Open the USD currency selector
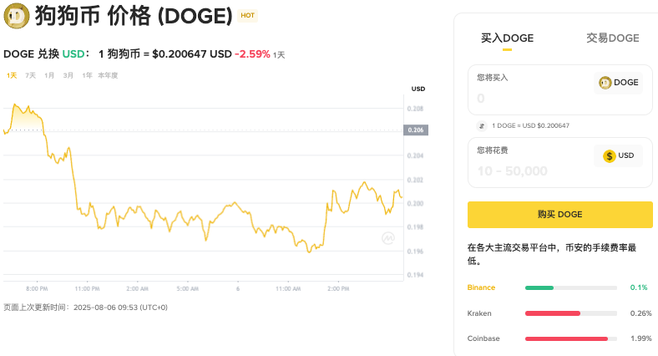This screenshot has width=658, height=356. pos(619,155)
